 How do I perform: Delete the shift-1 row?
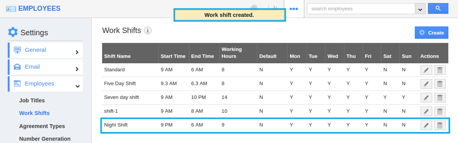click(440, 111)
